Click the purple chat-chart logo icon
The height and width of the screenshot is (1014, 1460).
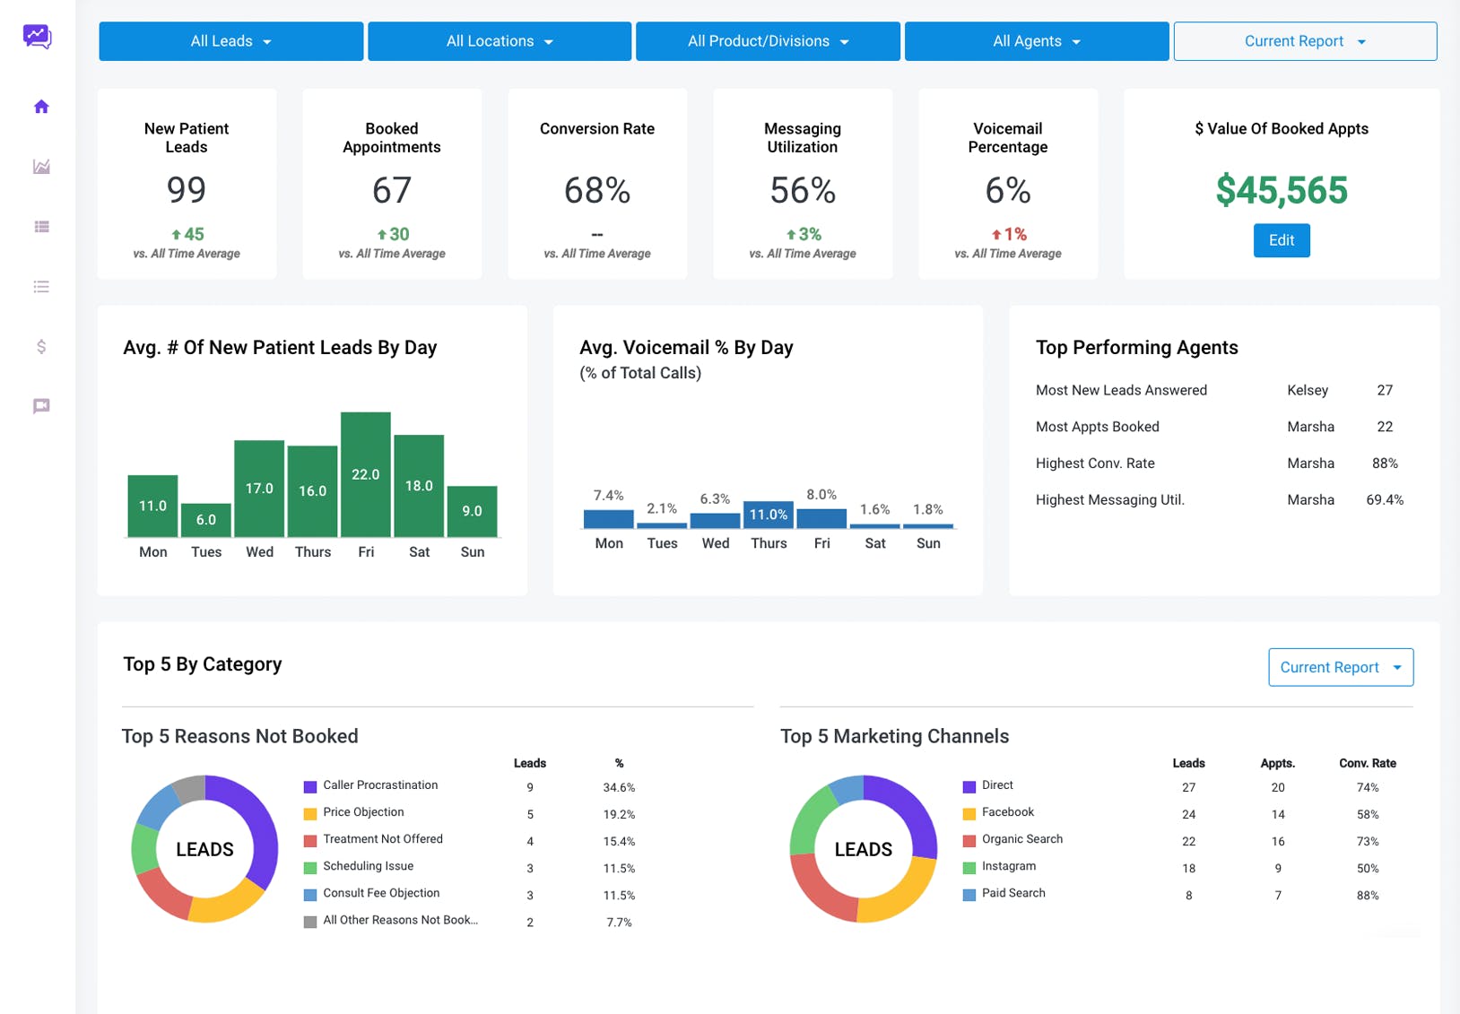(x=37, y=36)
